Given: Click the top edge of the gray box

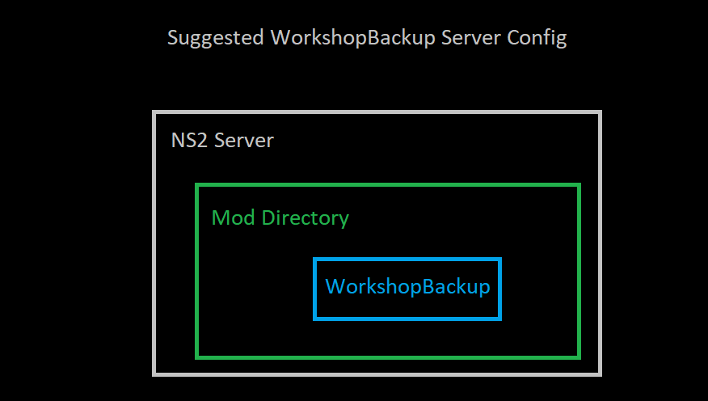Looking at the screenshot, I should [x=377, y=112].
